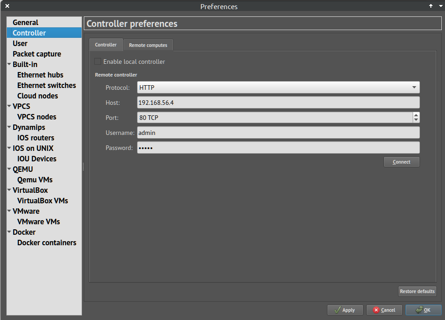Click the Username input field

click(x=278, y=133)
